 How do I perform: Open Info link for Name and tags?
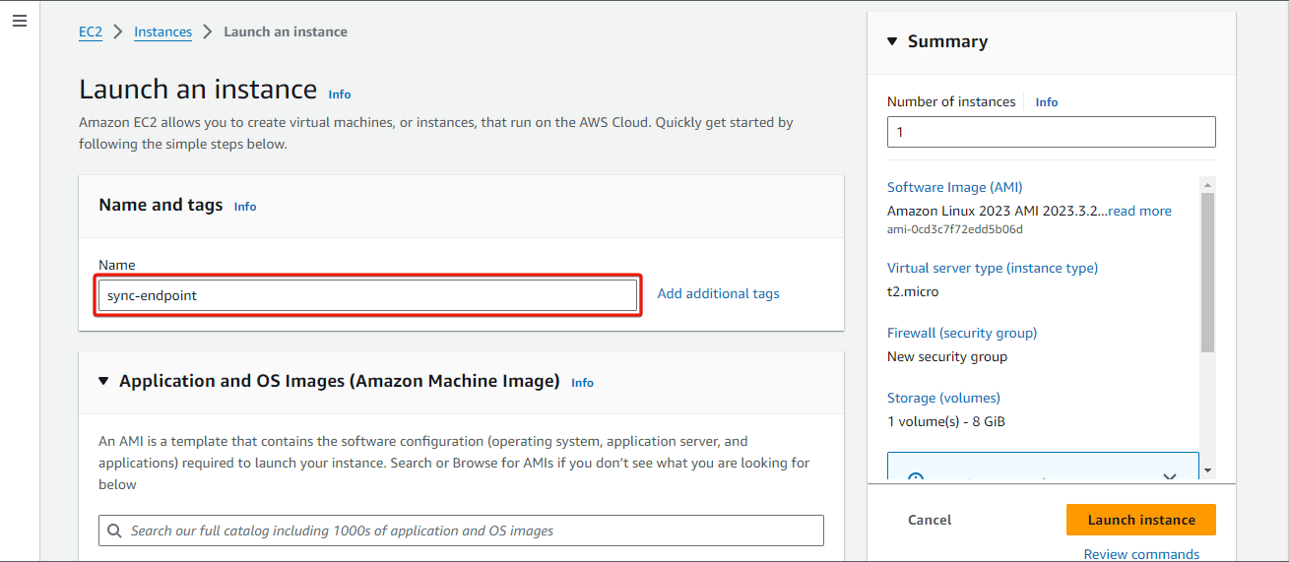tap(245, 207)
